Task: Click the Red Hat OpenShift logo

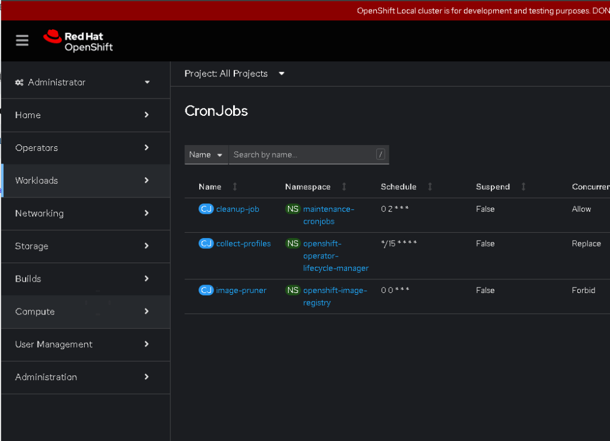Action: coord(78,41)
